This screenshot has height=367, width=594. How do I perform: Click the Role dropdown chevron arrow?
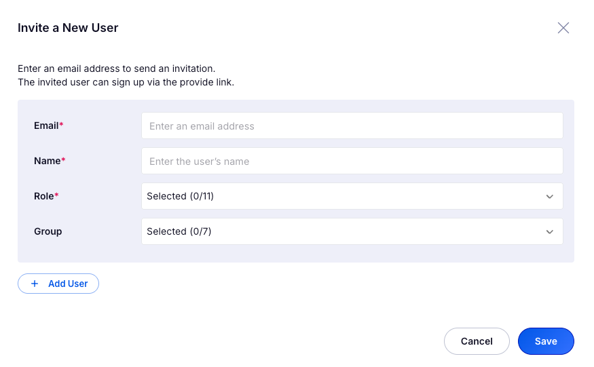[550, 197]
